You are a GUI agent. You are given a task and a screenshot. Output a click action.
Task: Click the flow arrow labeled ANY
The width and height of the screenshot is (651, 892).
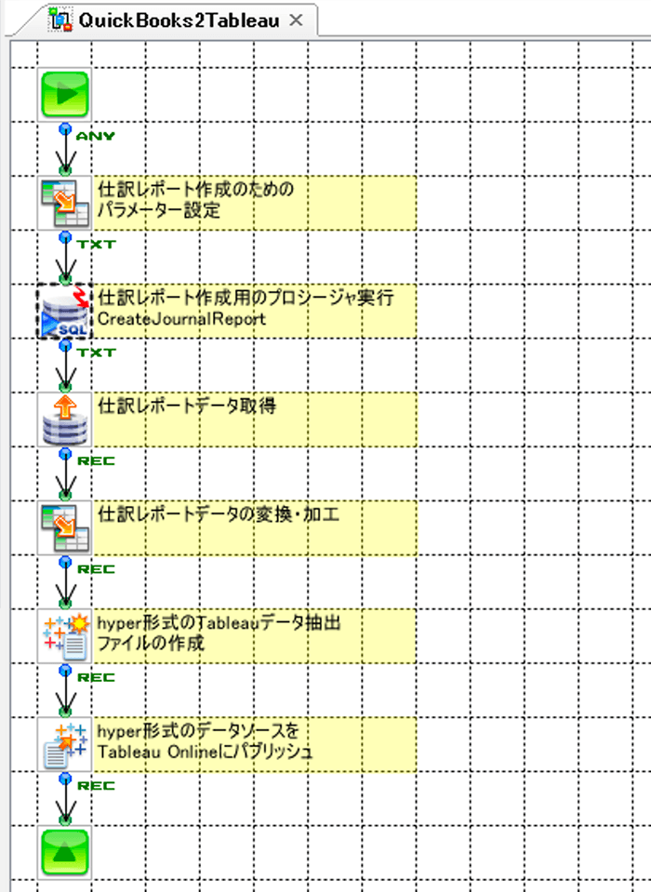click(x=65, y=149)
